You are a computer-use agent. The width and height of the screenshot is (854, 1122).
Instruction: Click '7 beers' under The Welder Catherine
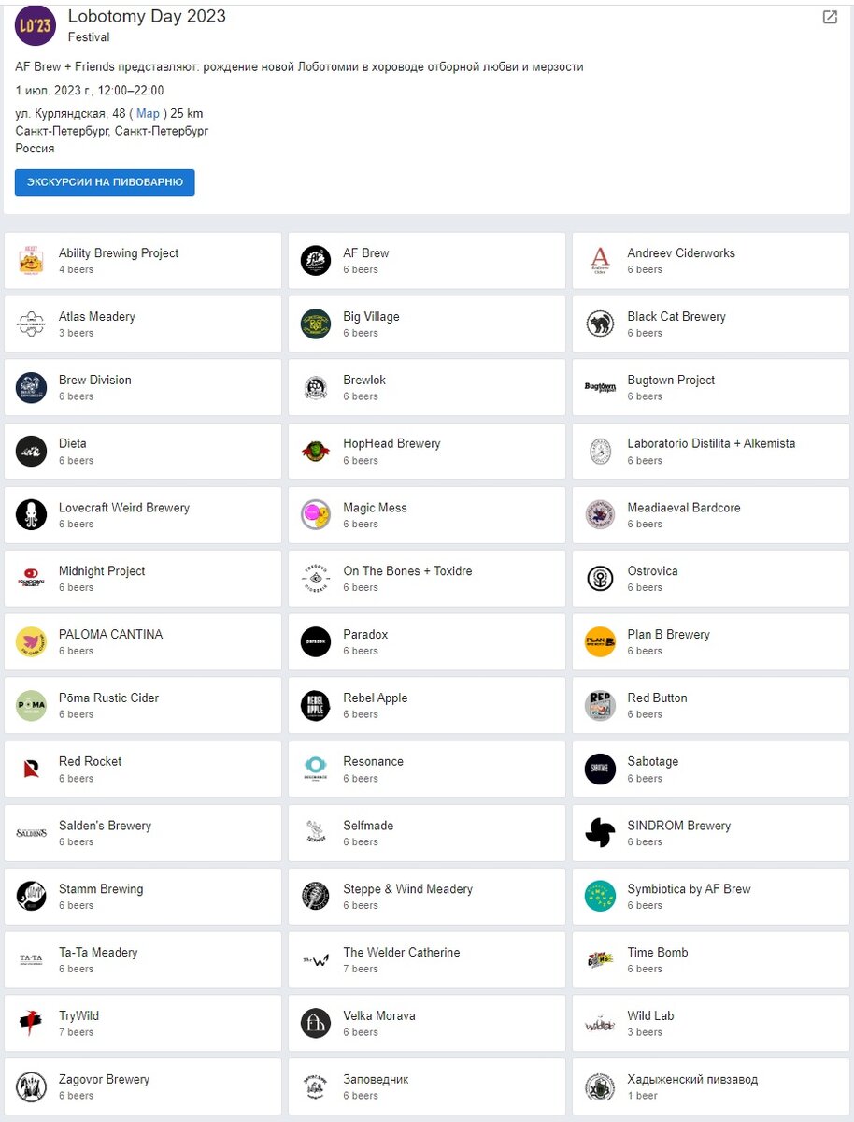[361, 969]
